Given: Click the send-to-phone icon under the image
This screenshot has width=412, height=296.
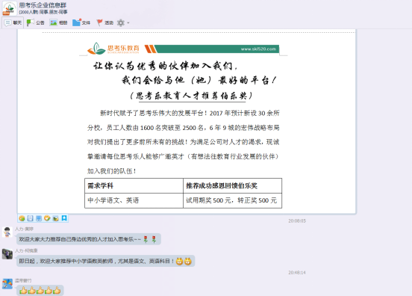Looking at the screenshot, I should (x=30, y=218).
